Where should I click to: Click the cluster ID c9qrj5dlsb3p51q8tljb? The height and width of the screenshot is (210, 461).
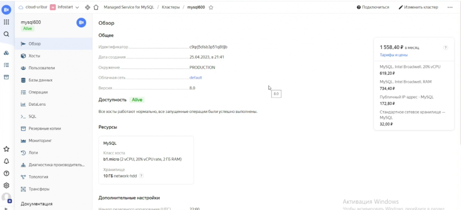(208, 47)
